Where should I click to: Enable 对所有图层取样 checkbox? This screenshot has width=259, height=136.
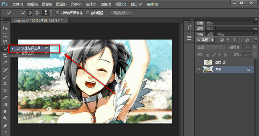point(57,13)
